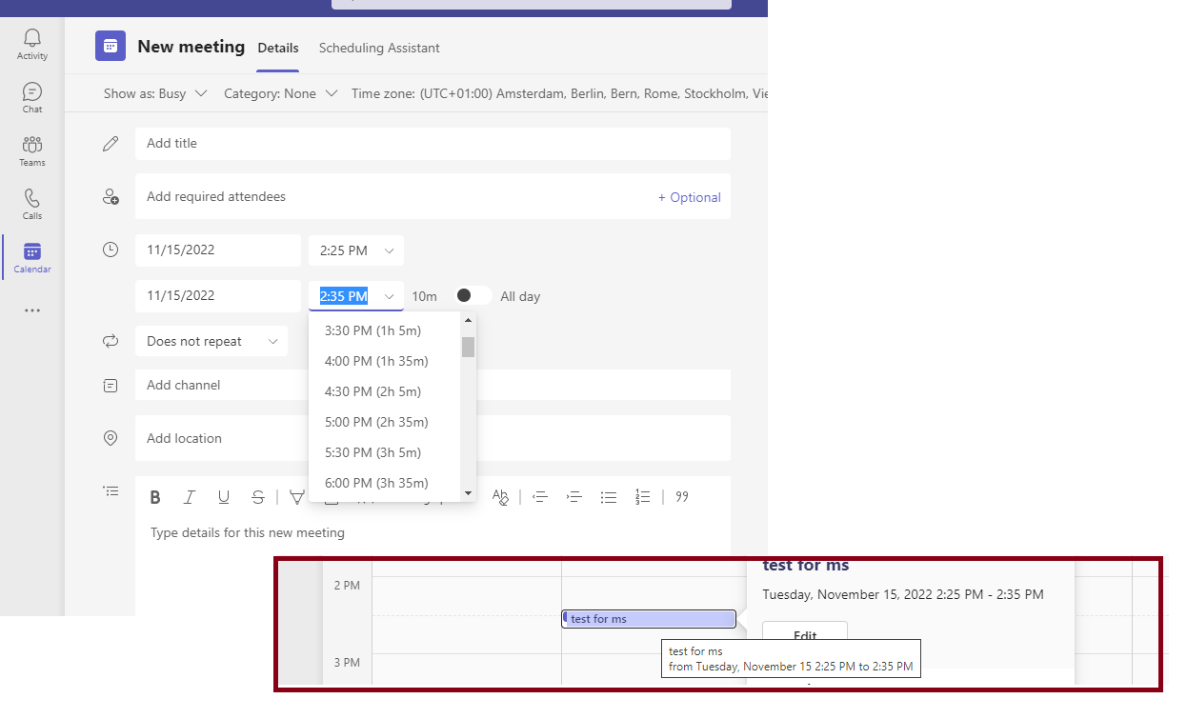Click the 10m duration label
This screenshot has height=719, width=1187.
coord(425,297)
